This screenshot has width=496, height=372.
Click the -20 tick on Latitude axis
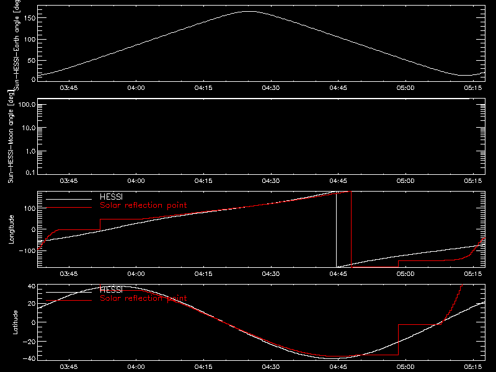tap(29, 342)
